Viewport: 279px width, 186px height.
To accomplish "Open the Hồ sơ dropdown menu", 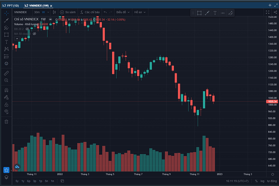I will (x=140, y=12).
